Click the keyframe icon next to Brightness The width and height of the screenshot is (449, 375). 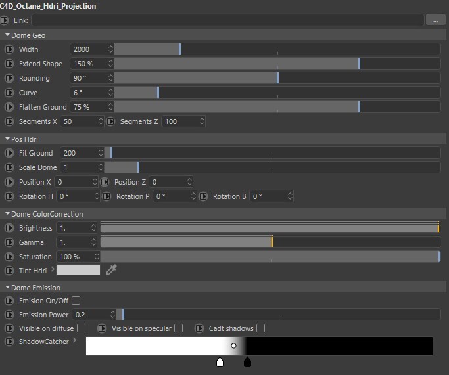(9, 228)
